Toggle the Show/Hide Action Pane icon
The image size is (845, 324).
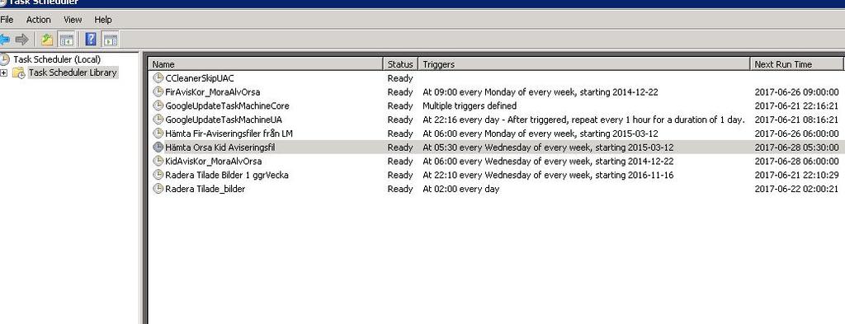click(111, 40)
